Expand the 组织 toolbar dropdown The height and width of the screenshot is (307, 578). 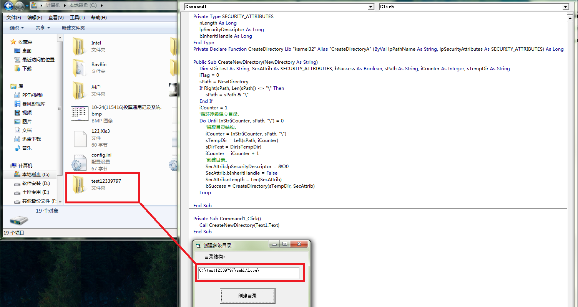(17, 28)
